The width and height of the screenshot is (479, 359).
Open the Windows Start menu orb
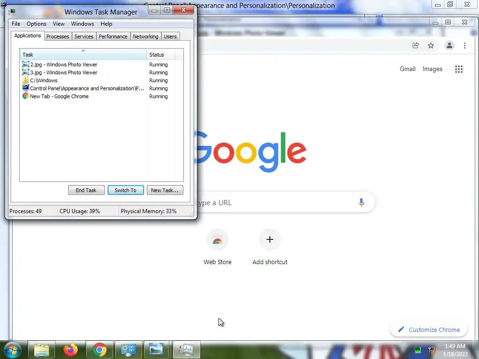click(x=12, y=350)
